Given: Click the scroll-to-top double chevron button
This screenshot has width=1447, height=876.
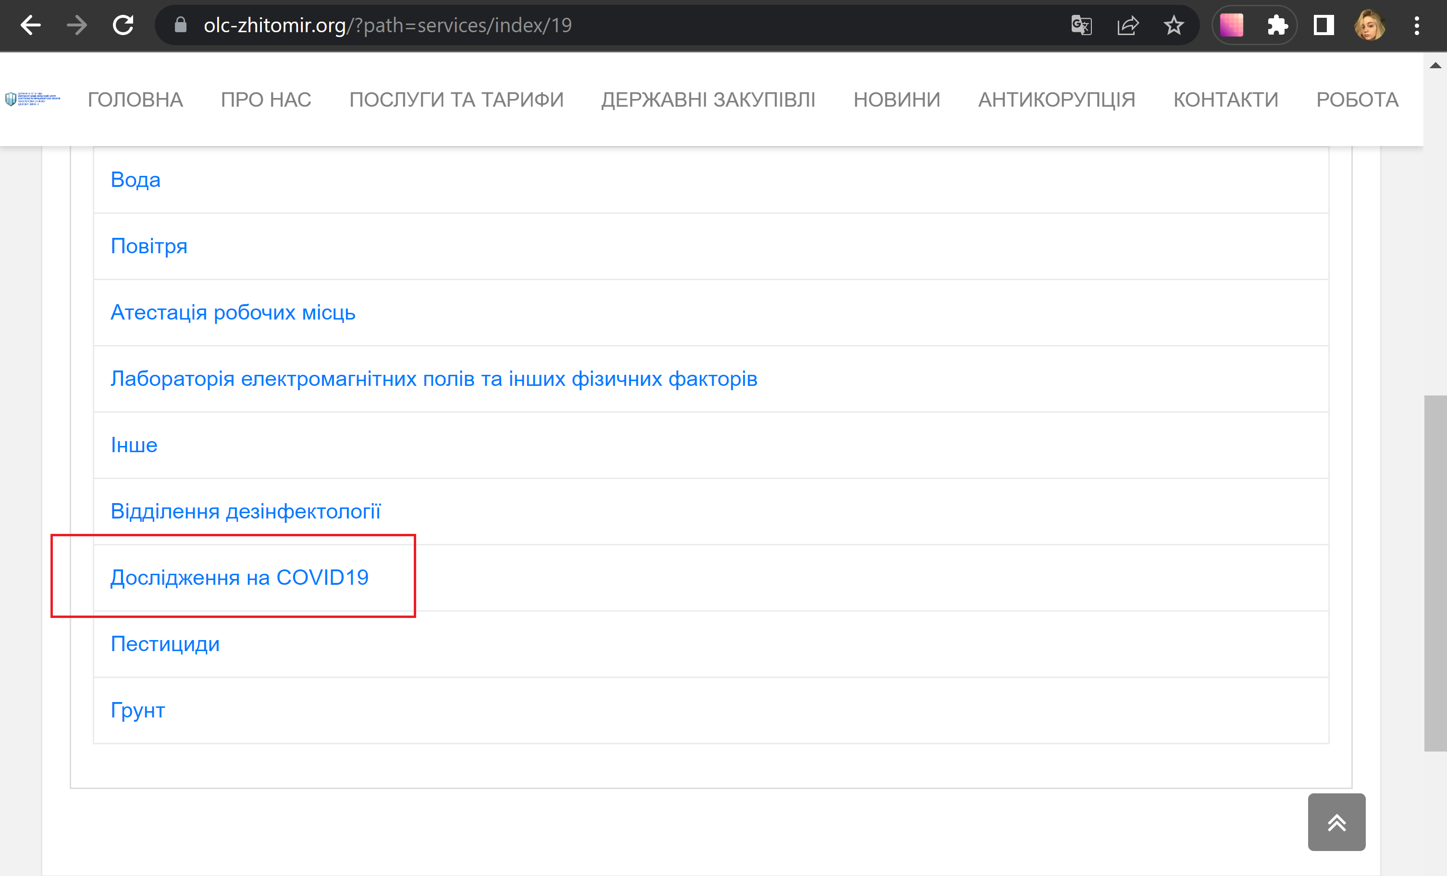Looking at the screenshot, I should (1336, 821).
